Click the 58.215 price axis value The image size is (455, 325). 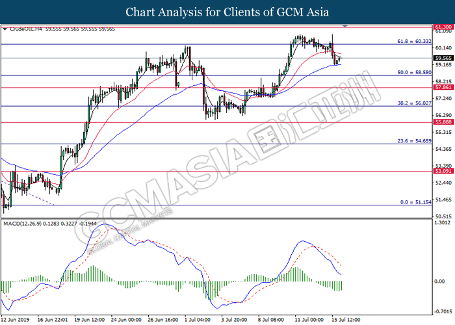click(443, 82)
